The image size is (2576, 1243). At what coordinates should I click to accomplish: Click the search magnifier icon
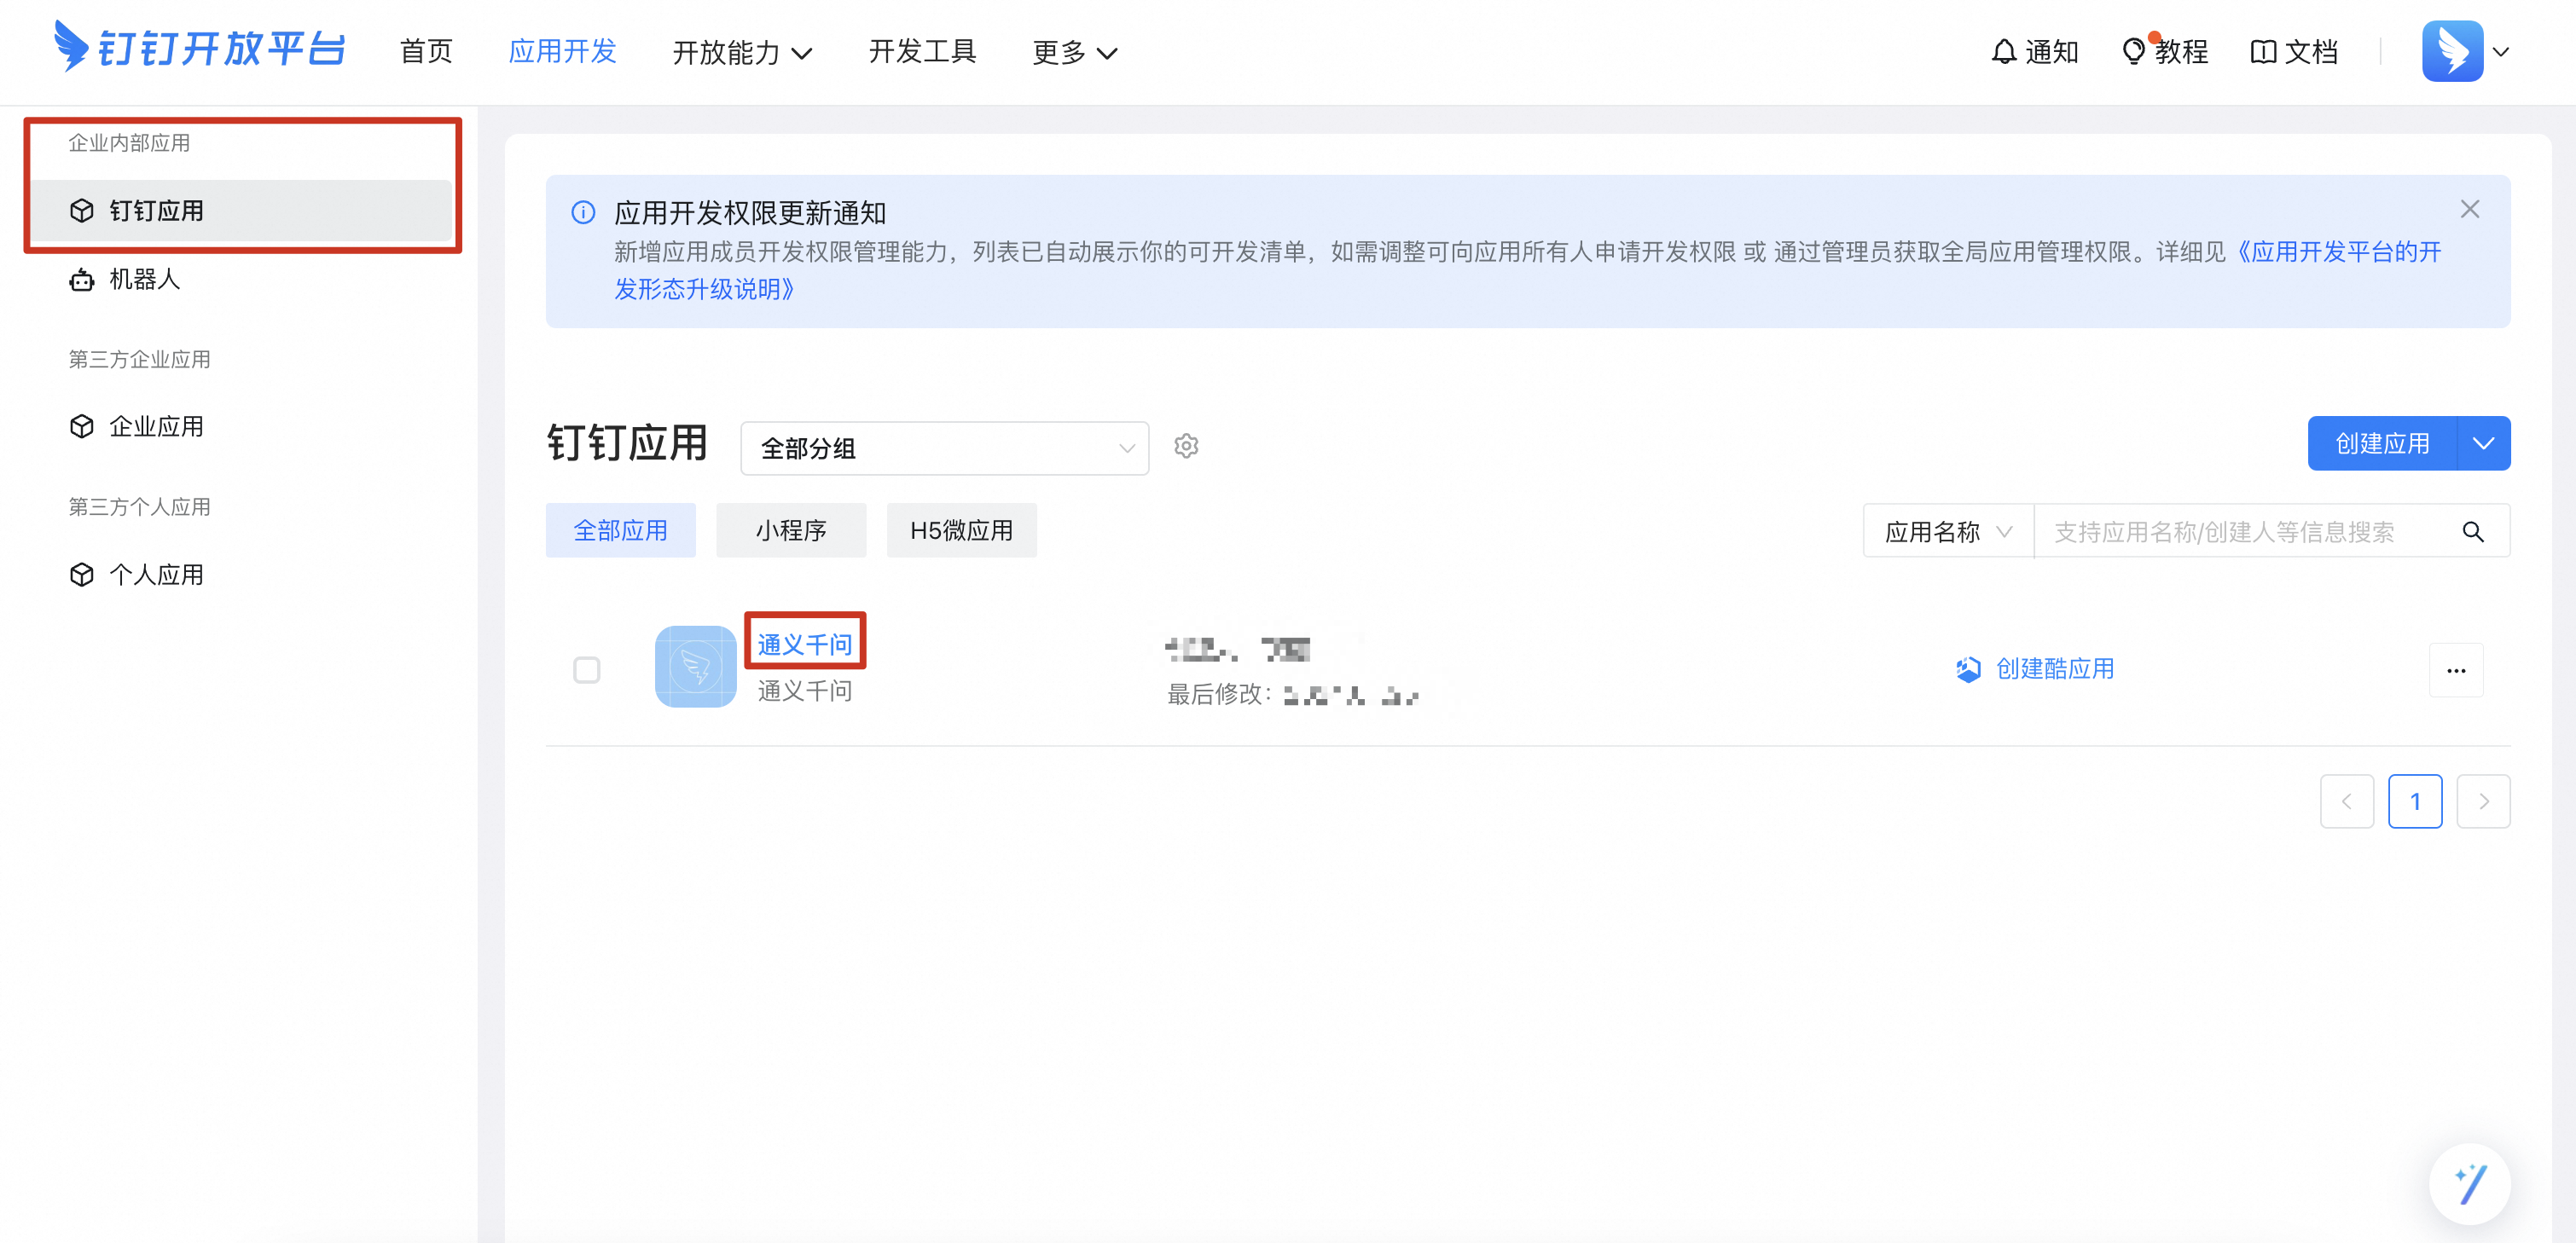pyautogui.click(x=2472, y=532)
